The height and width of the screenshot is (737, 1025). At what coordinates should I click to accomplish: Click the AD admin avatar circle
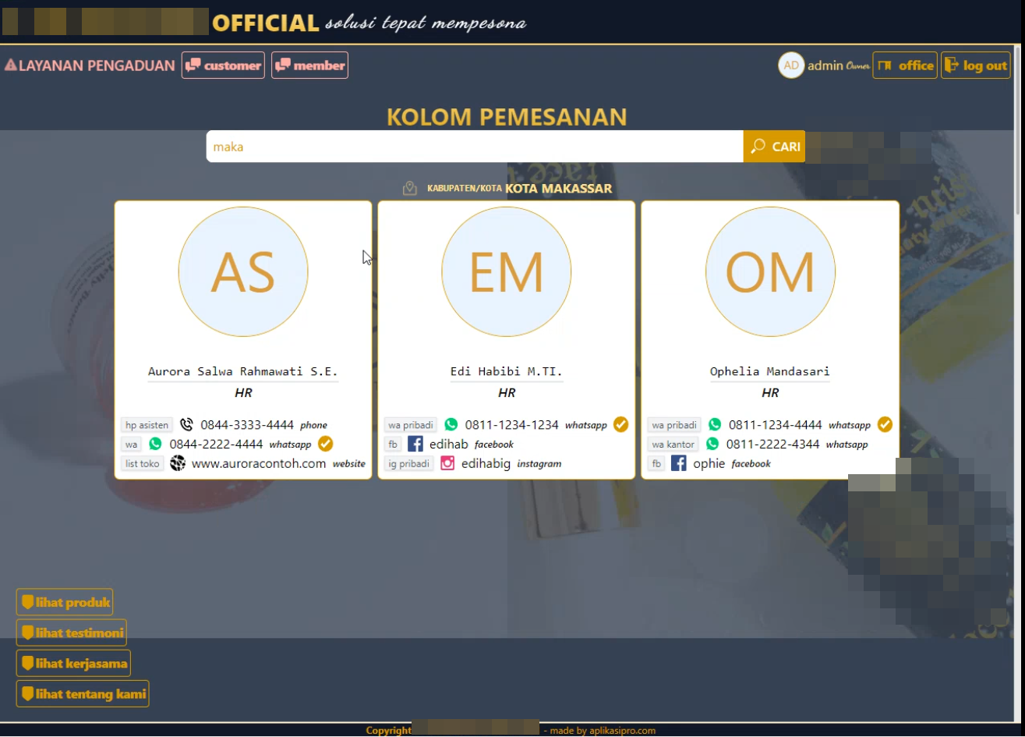point(791,66)
